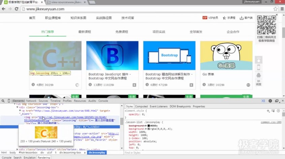285x159 pixels.
Task: Click sidebar notification bell icon
Action: [258, 75]
